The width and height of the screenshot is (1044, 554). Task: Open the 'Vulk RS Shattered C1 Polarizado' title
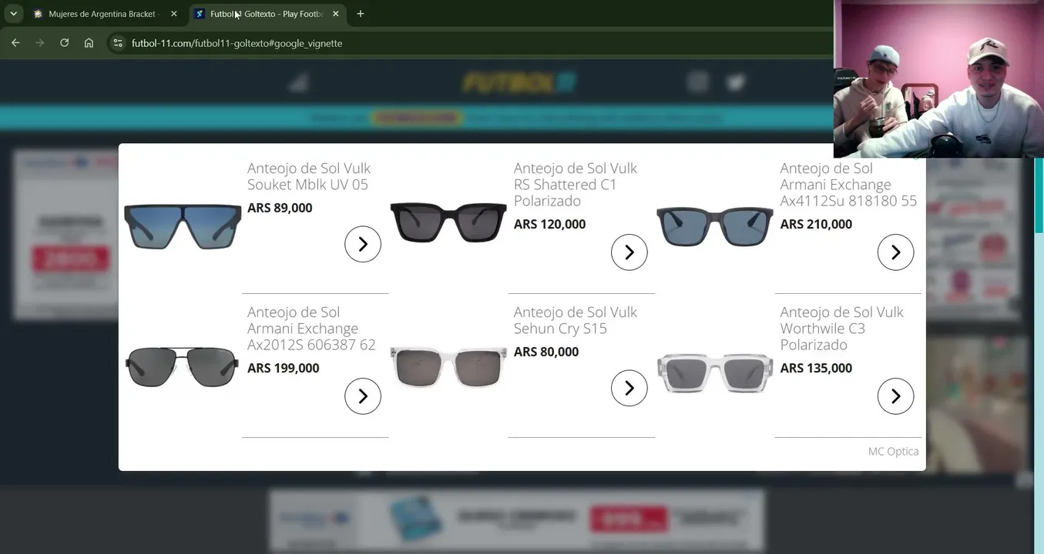(576, 185)
